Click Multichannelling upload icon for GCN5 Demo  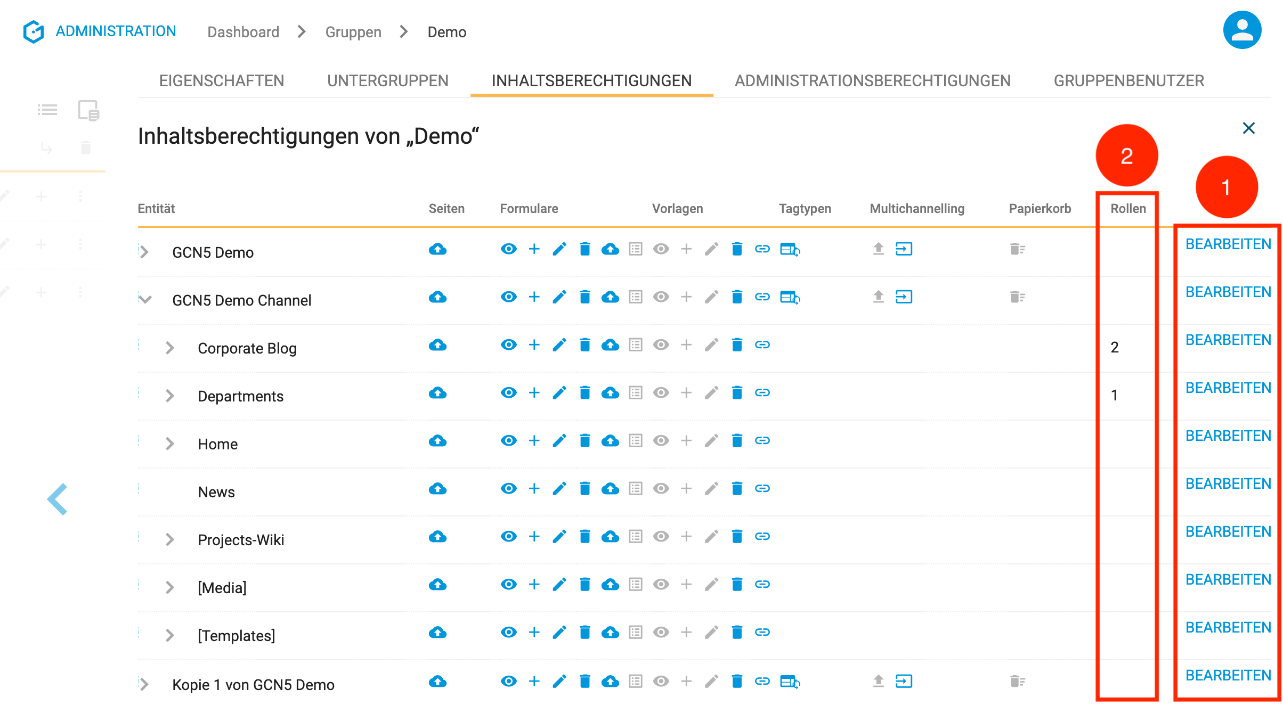click(x=879, y=249)
